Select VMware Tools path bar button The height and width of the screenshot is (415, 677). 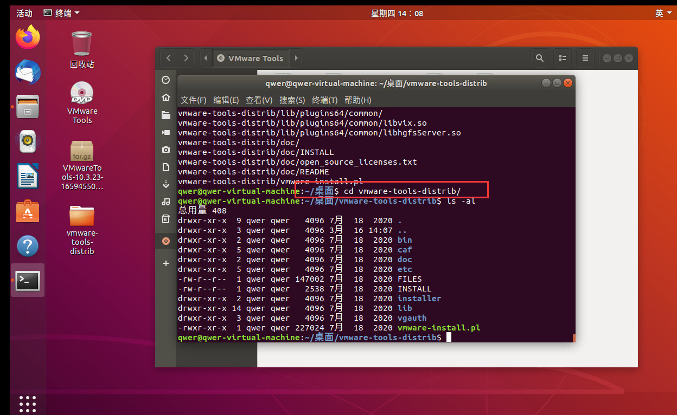[x=251, y=58]
